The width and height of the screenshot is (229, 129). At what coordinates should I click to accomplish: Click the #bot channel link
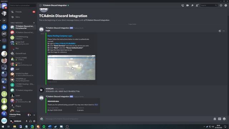96,105
